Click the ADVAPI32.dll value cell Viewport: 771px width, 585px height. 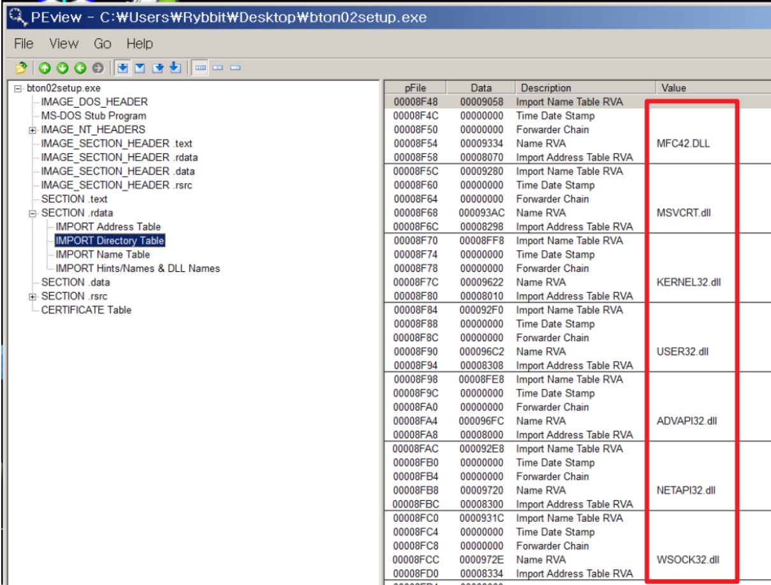pyautogui.click(x=687, y=421)
